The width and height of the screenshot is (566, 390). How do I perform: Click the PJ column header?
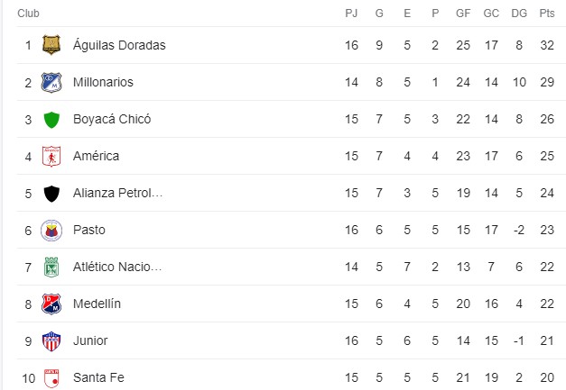pyautogui.click(x=351, y=14)
